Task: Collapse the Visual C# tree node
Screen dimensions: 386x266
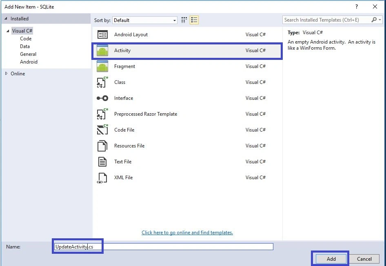Action: point(8,31)
